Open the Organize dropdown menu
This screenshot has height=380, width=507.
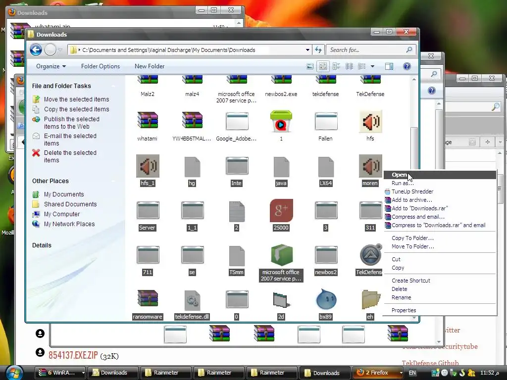click(51, 66)
